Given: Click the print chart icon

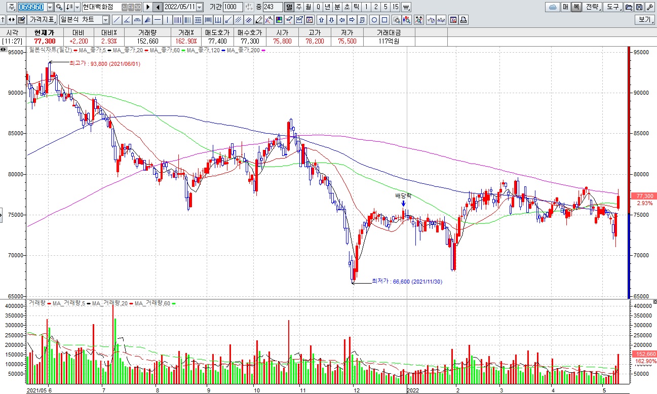Looking at the screenshot, I should (x=463, y=20).
